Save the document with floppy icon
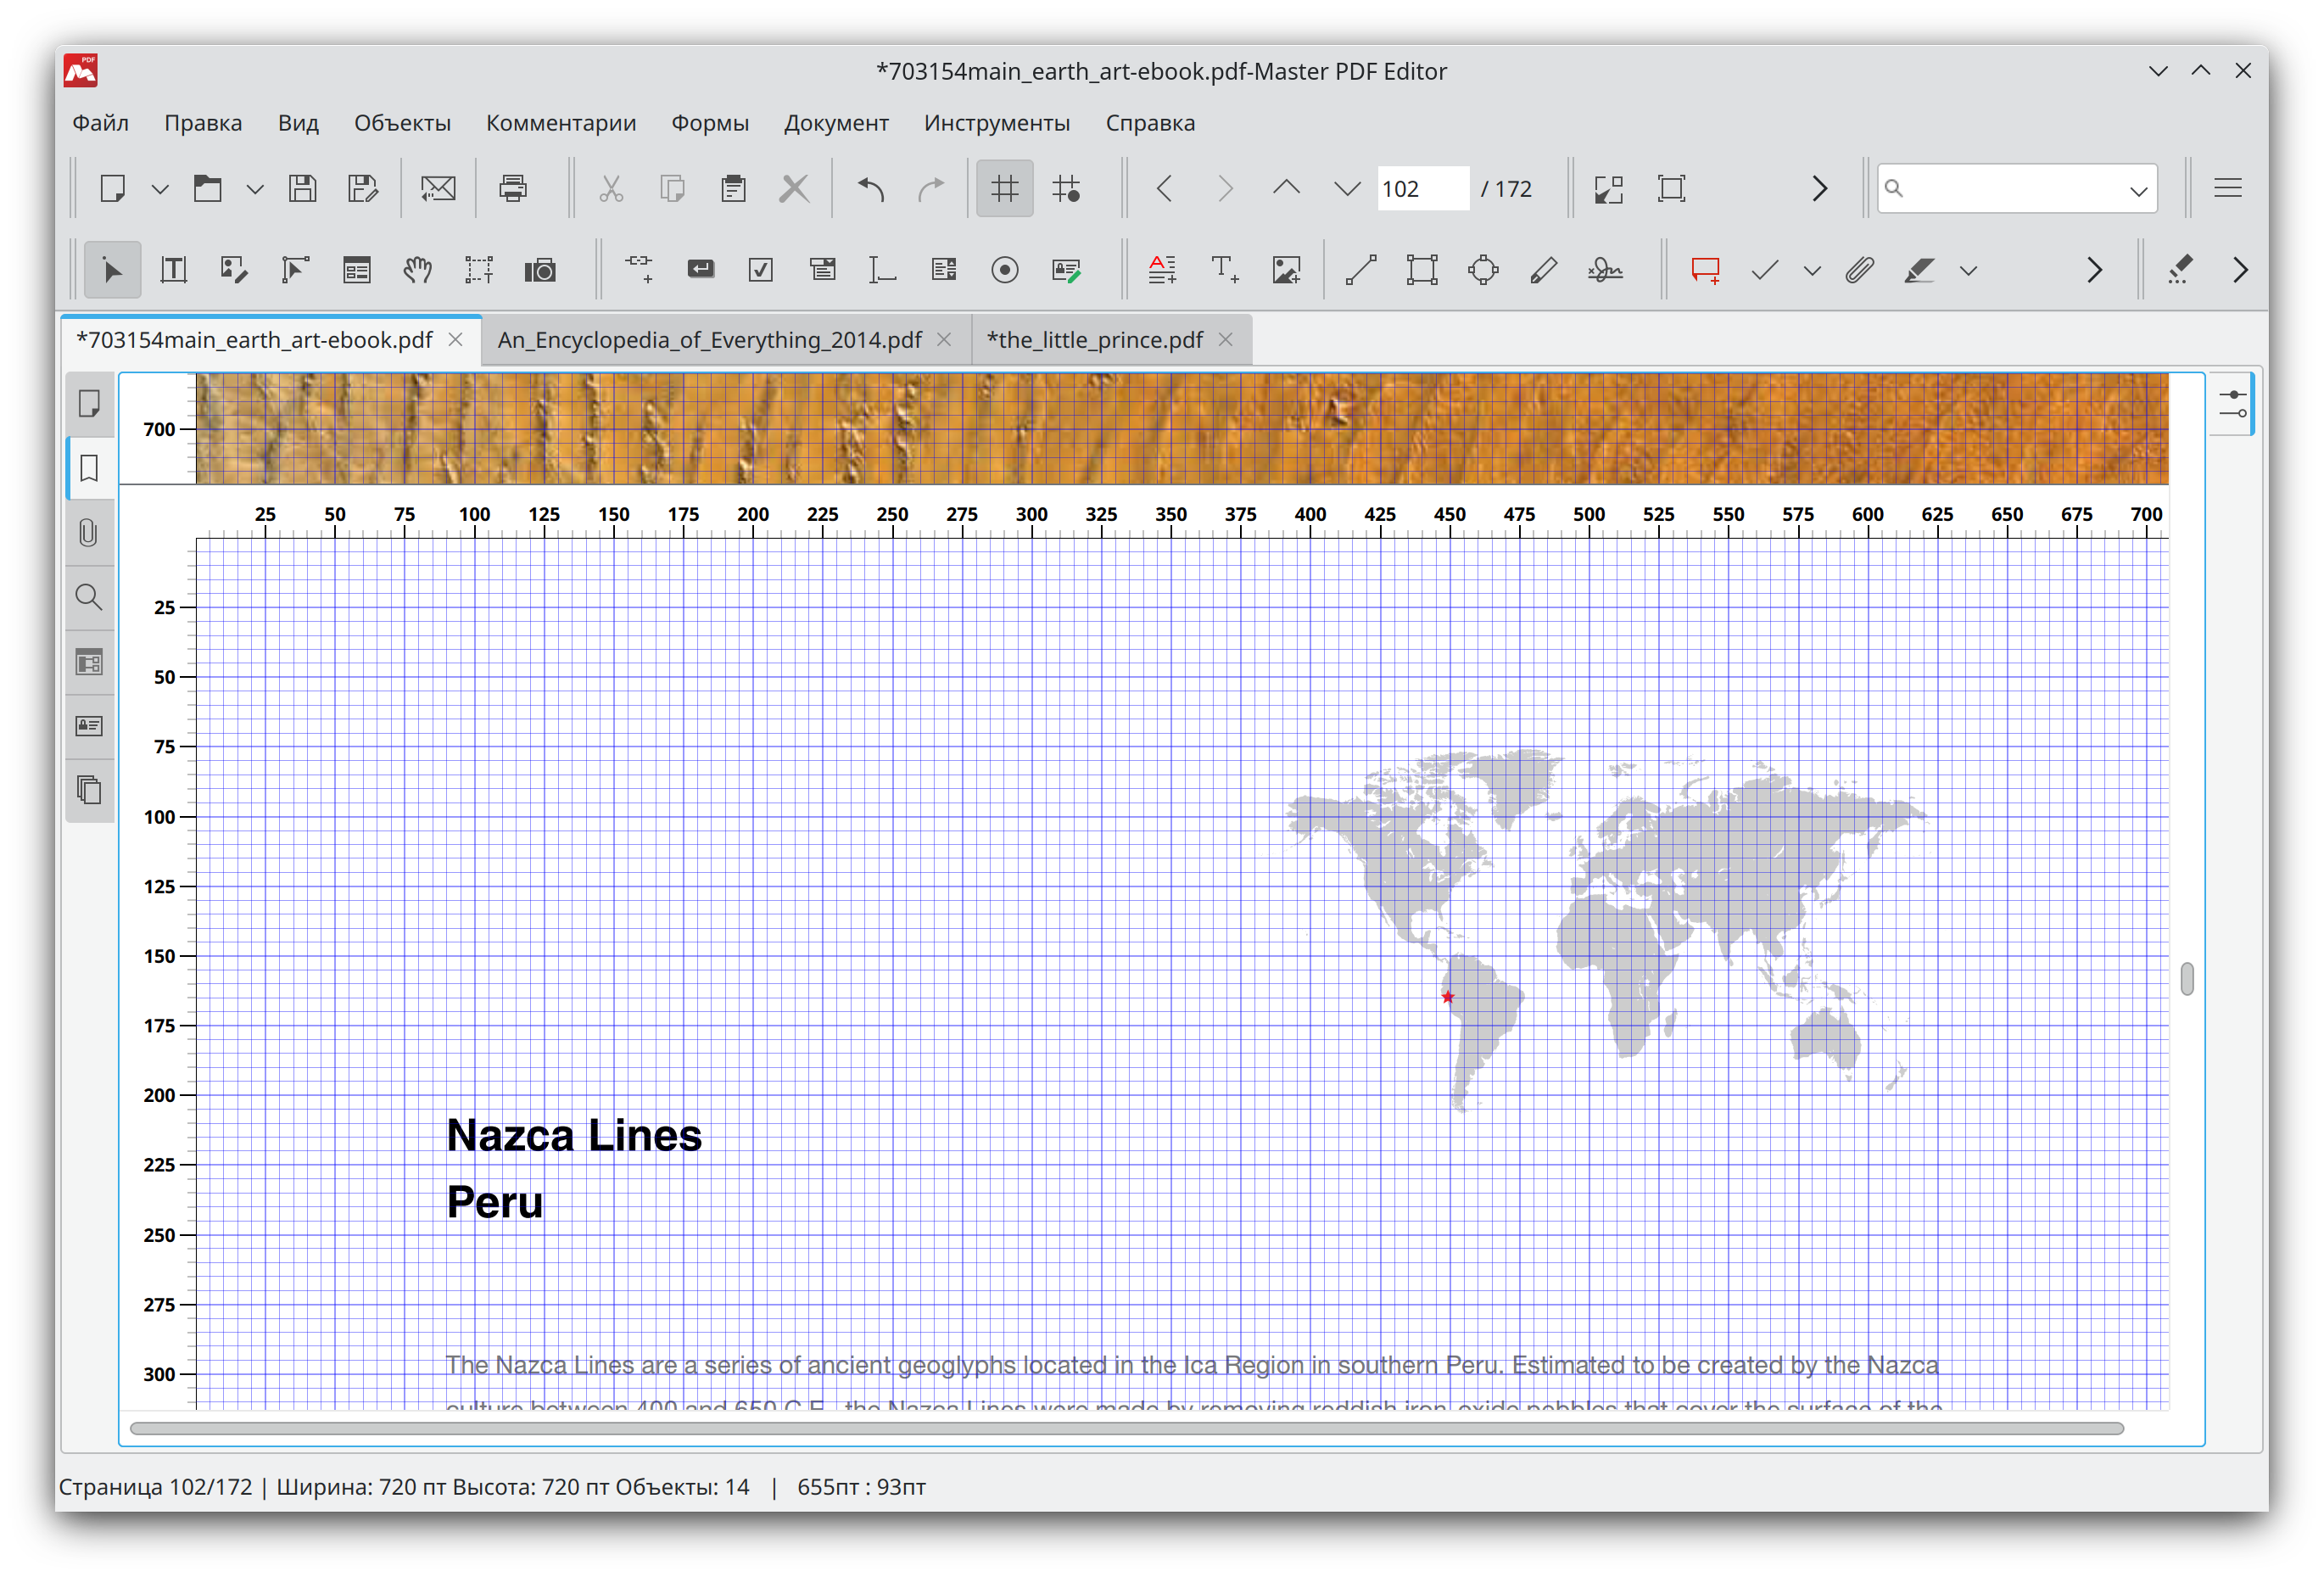Screen dimensions: 2324x1577 pos(302,188)
